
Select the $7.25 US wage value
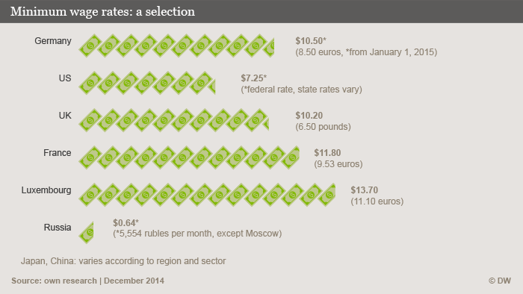tap(254, 78)
